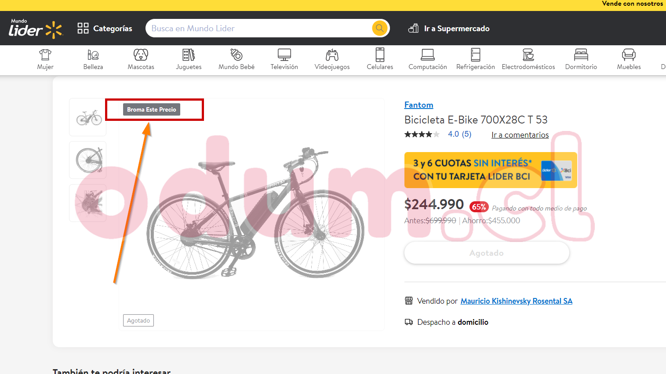This screenshot has width=666, height=374.
Task: Click the Mundo Lider logo
Action: [x=36, y=29]
